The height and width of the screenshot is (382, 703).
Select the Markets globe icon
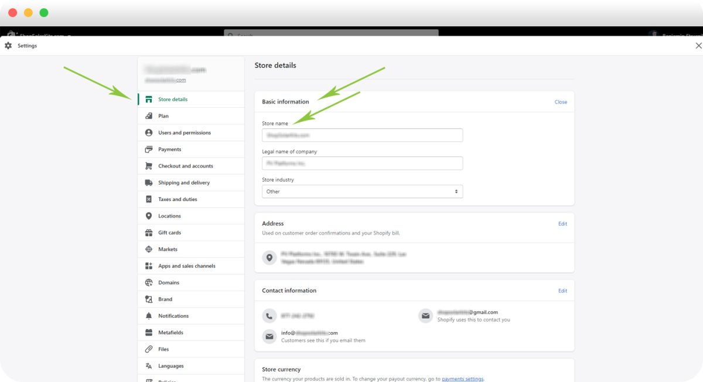(x=150, y=249)
